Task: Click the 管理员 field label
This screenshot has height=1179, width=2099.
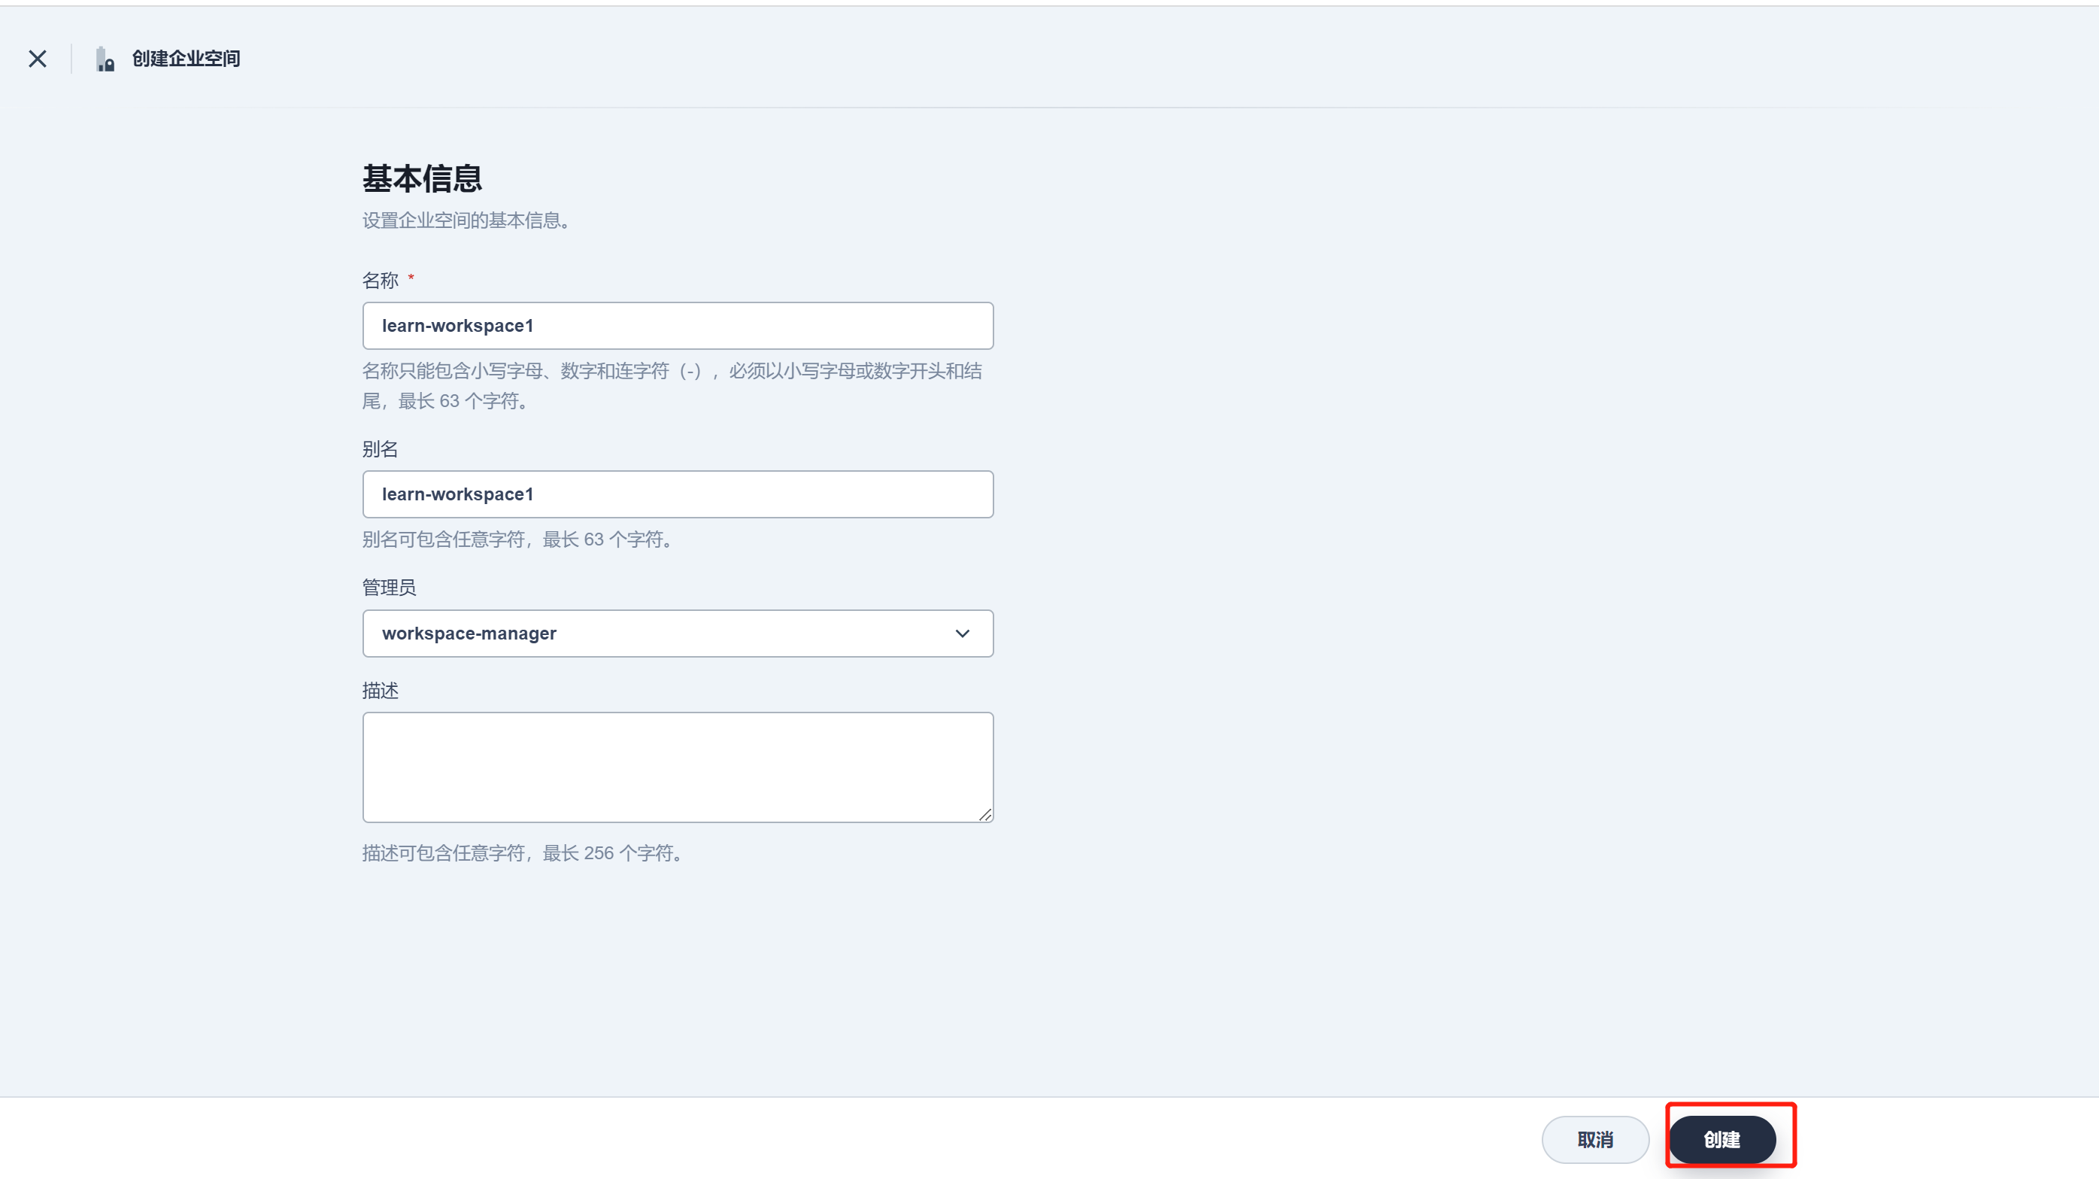Action: point(389,587)
